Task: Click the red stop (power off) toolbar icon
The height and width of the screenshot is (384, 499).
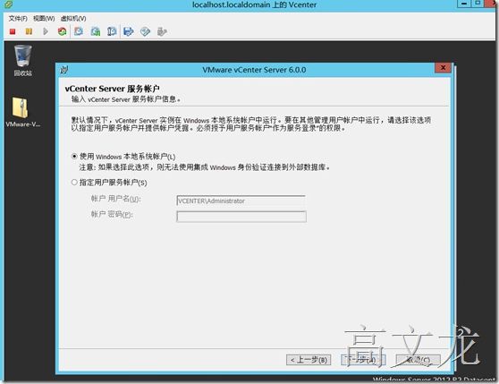Action: point(13,31)
